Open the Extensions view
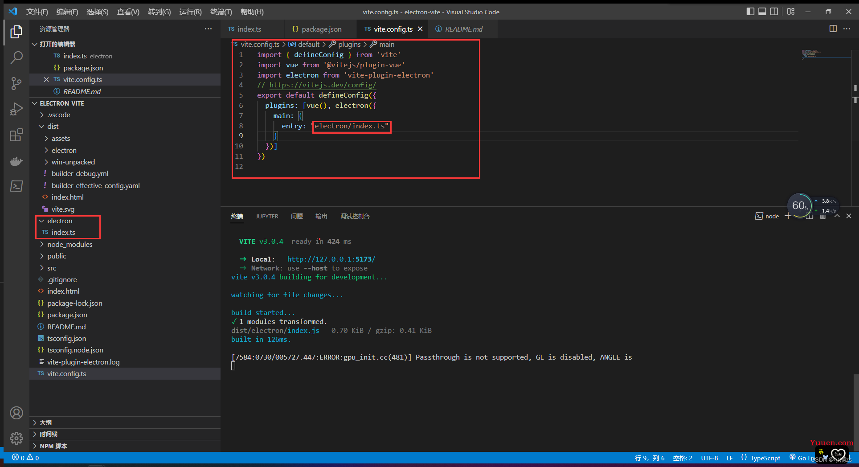This screenshot has height=467, width=859. click(16, 135)
